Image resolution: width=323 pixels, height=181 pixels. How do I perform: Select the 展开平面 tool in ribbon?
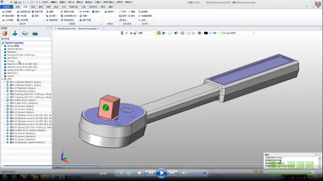tap(86, 19)
